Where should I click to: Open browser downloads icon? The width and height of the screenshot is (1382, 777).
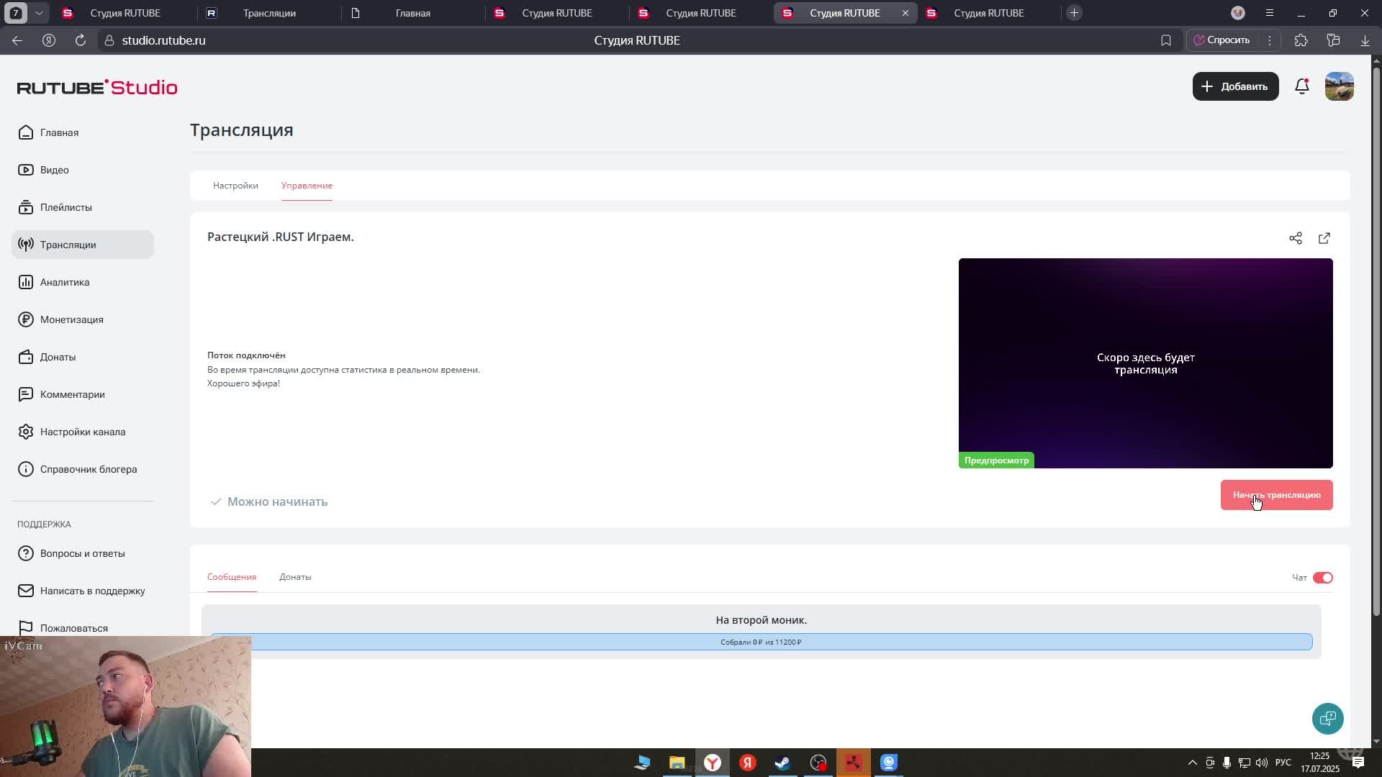1365,40
